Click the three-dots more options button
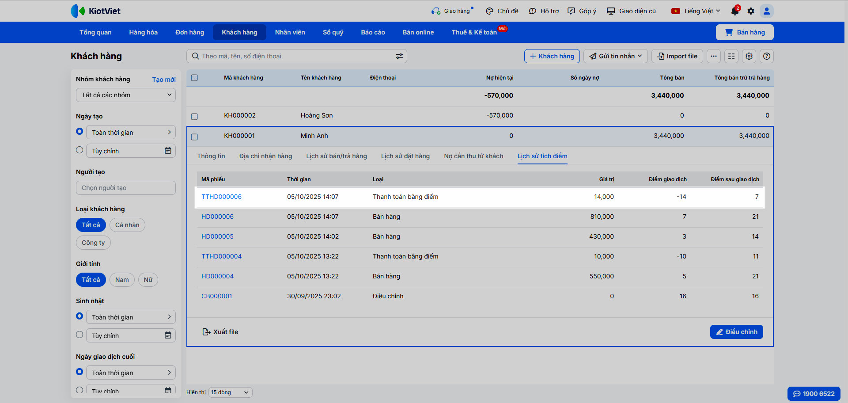Viewport: 848px width, 403px height. (714, 56)
